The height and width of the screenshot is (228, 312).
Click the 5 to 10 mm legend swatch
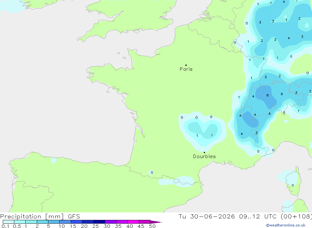pyautogui.click(x=54, y=222)
